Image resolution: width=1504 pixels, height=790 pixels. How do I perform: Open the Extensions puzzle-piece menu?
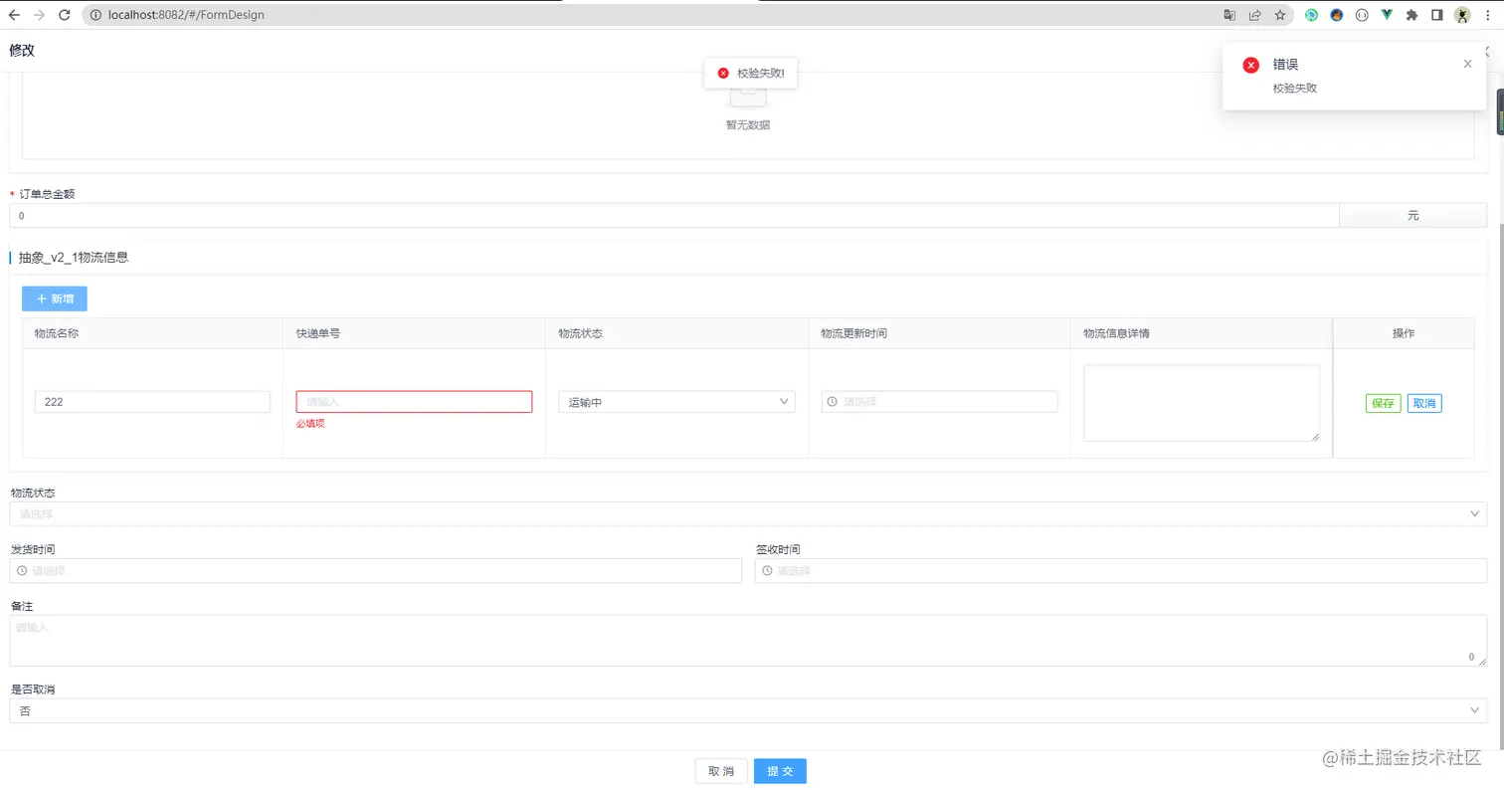point(1411,15)
